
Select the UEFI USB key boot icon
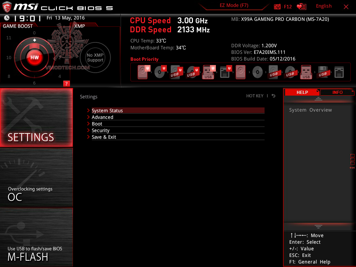pyautogui.click(x=209, y=72)
